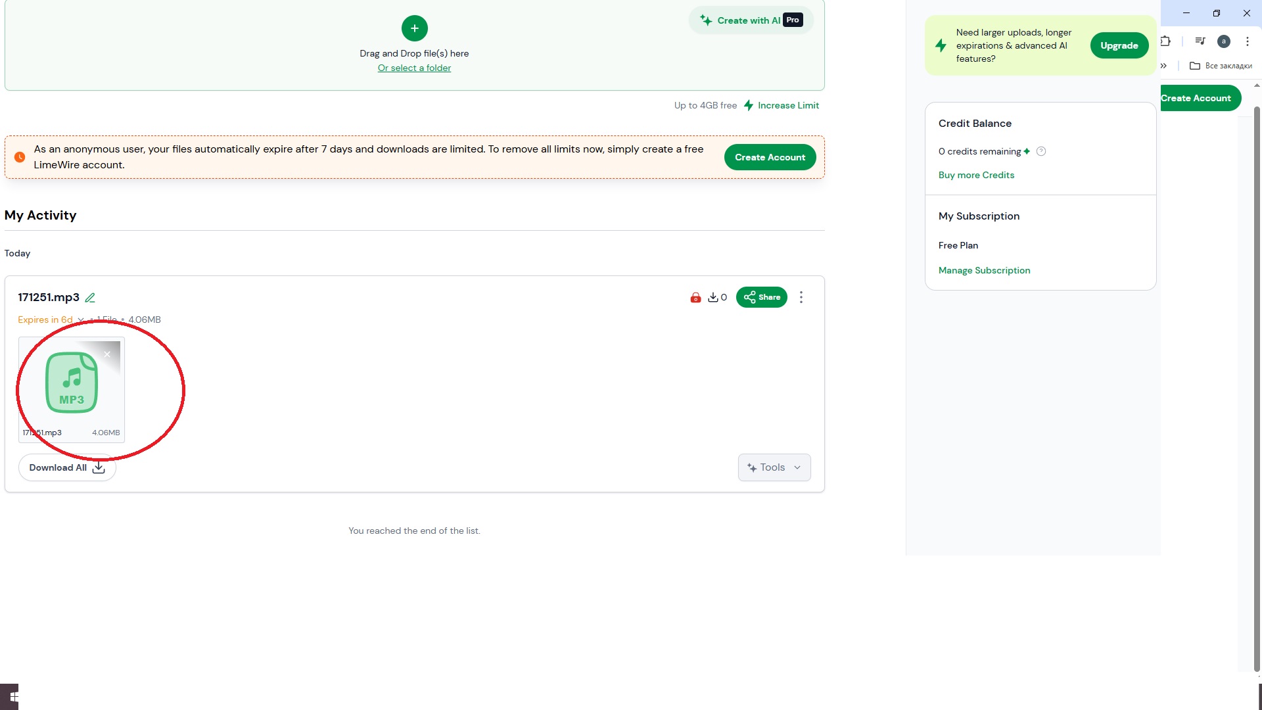Viewport: 1262px width, 710px height.
Task: Click the Upgrade button
Action: click(x=1119, y=45)
